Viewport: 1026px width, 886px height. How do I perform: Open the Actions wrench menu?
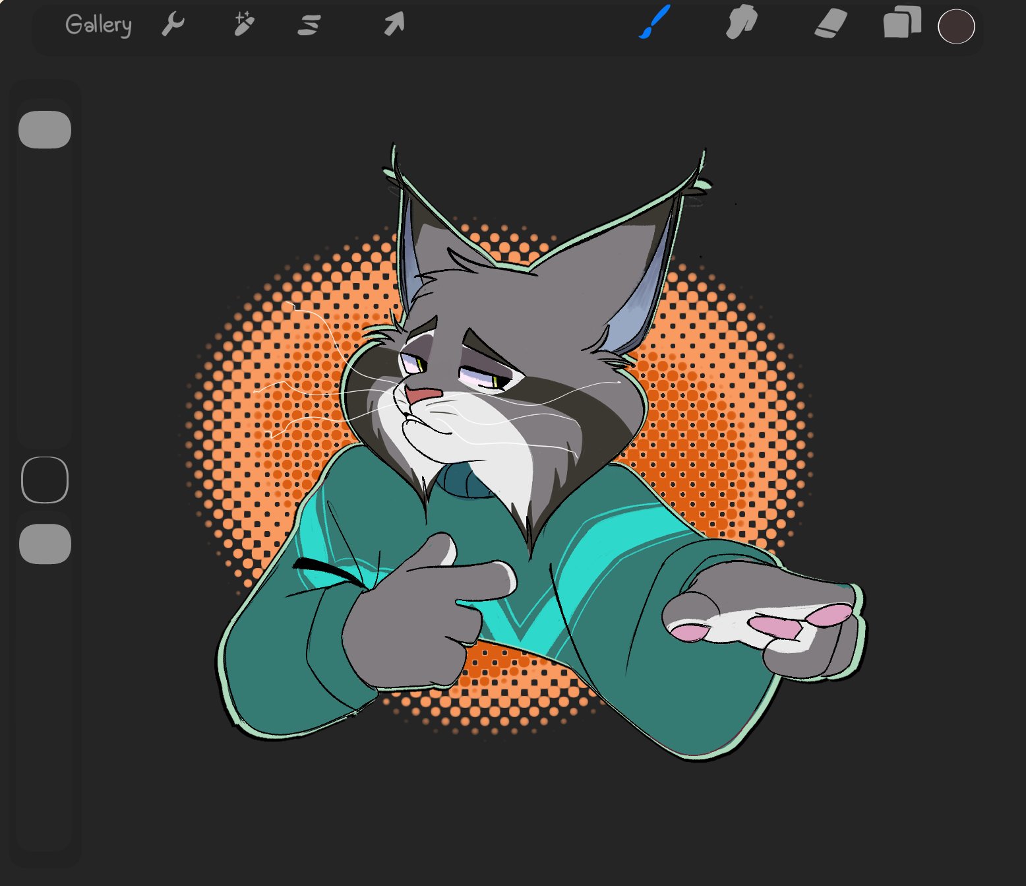pyautogui.click(x=173, y=24)
